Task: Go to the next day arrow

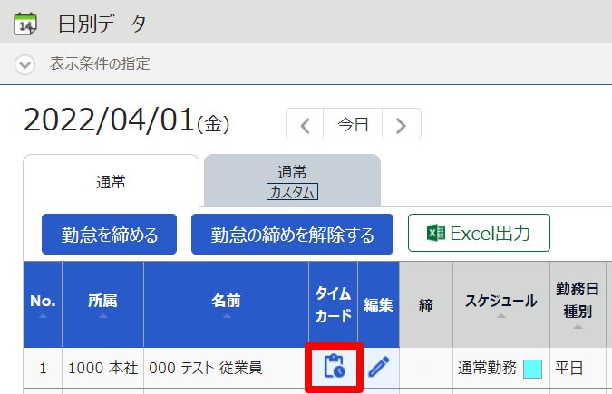Action: pos(402,124)
